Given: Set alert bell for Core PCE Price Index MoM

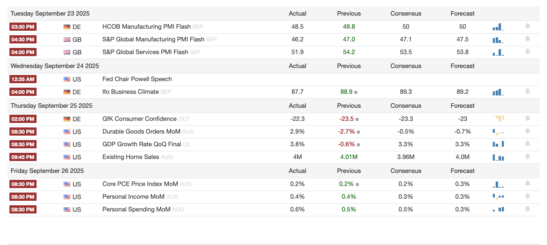Looking at the screenshot, I should coord(528,184).
